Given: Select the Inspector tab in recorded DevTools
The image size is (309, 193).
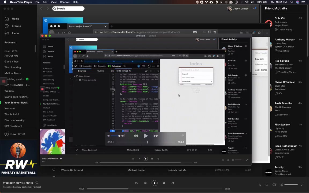Looking at the screenshot, I should pyautogui.click(x=86, y=66).
